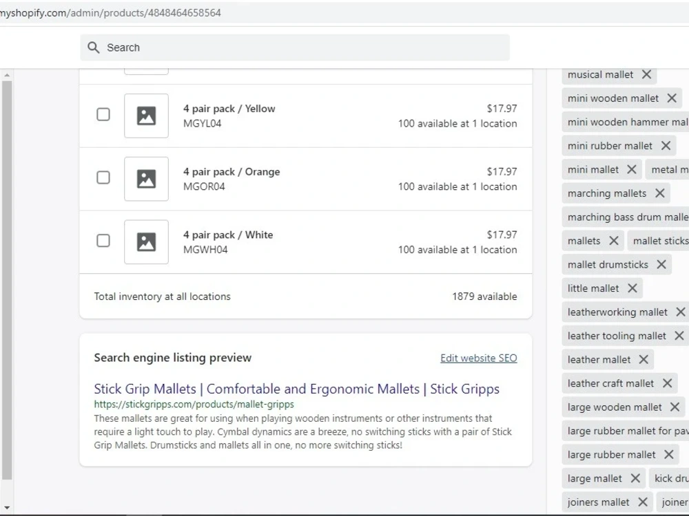Open the 4 pair pack / Orange variant
The image size is (689, 516).
coord(232,172)
